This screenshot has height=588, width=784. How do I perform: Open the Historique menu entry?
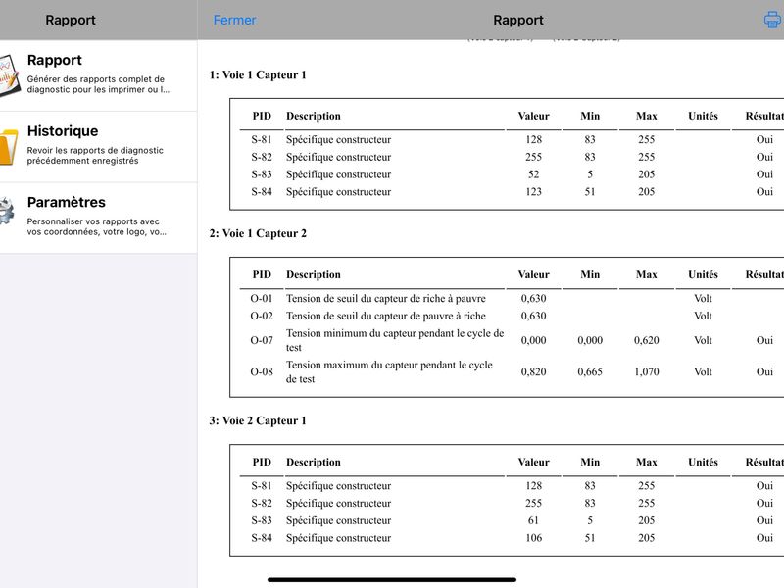pyautogui.click(x=99, y=146)
